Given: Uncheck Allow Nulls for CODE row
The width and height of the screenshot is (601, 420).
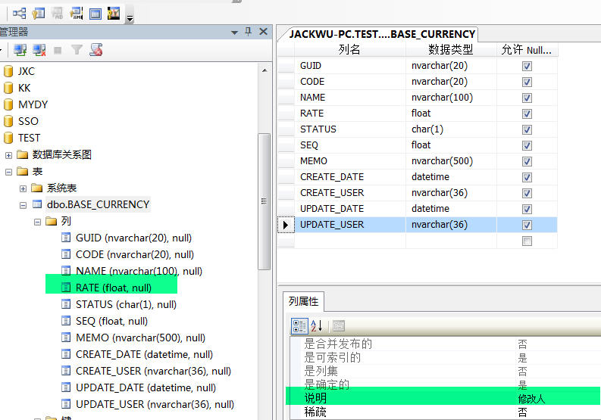Looking at the screenshot, I should (x=527, y=82).
